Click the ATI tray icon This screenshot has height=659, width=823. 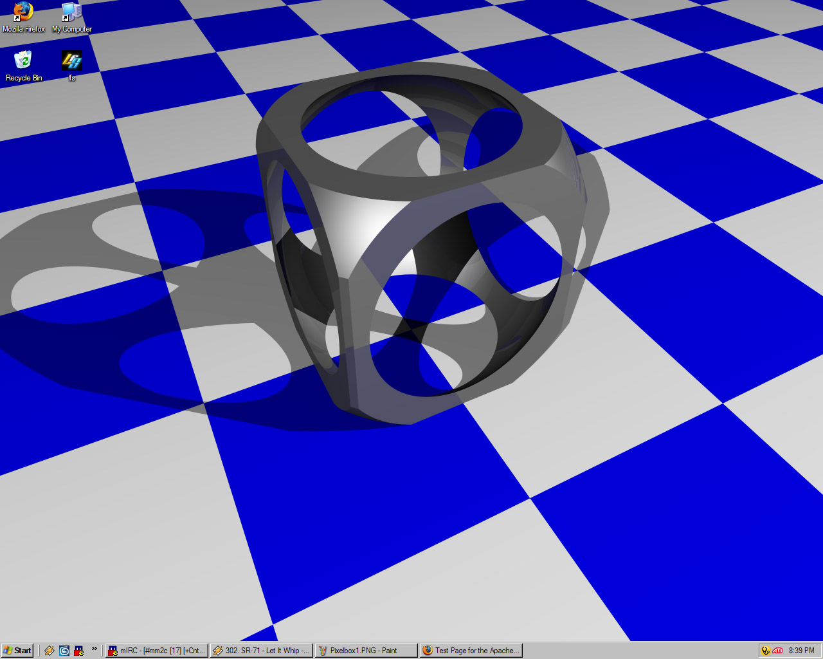coord(777,651)
